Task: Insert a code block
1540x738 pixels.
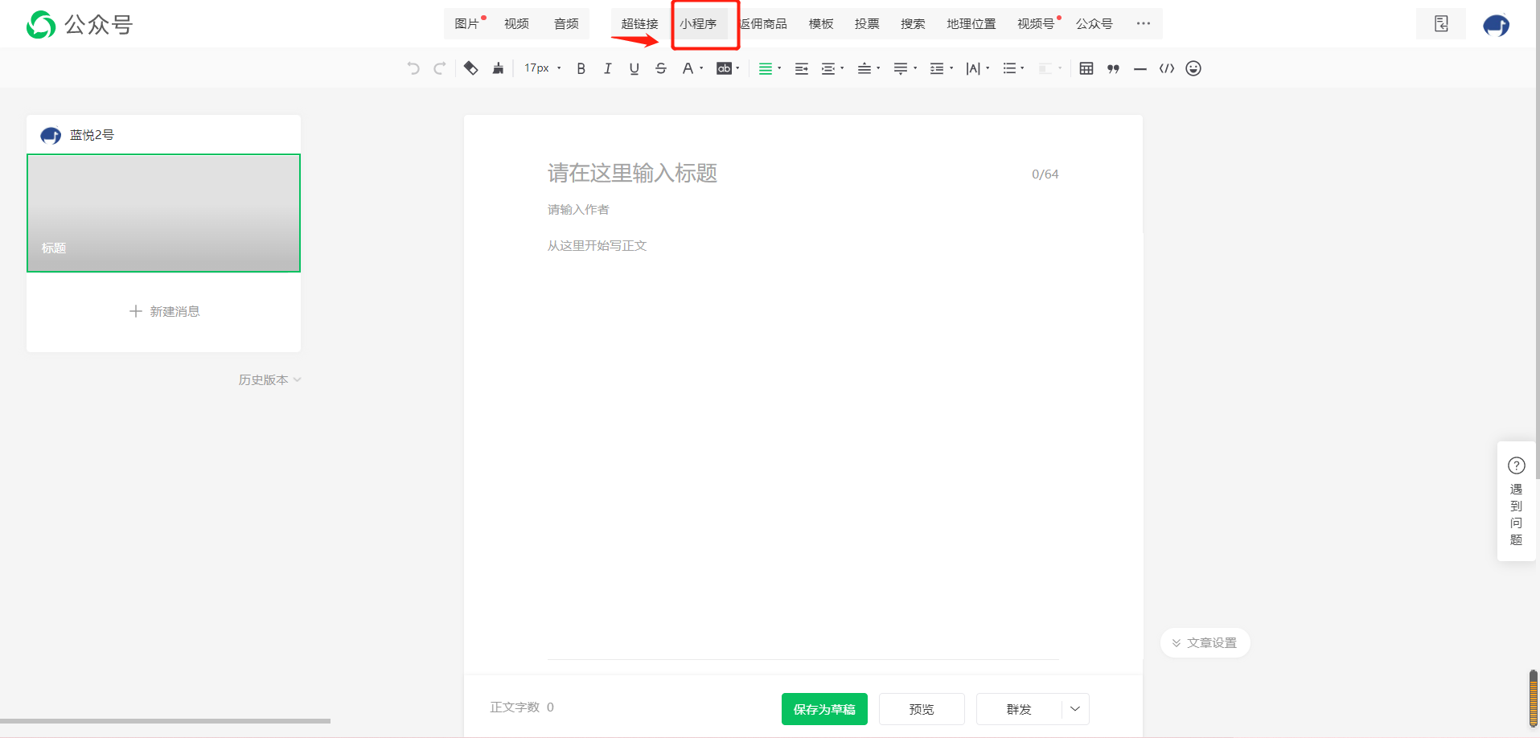Action: pyautogui.click(x=1167, y=68)
